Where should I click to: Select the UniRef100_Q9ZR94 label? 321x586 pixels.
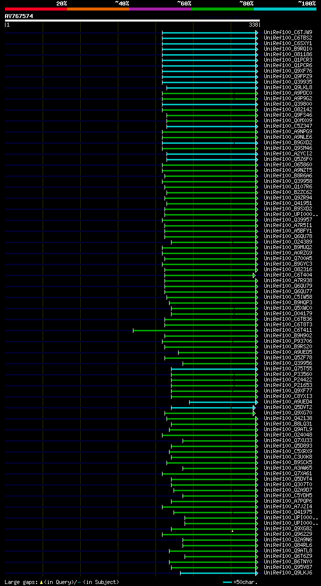[288, 198]
